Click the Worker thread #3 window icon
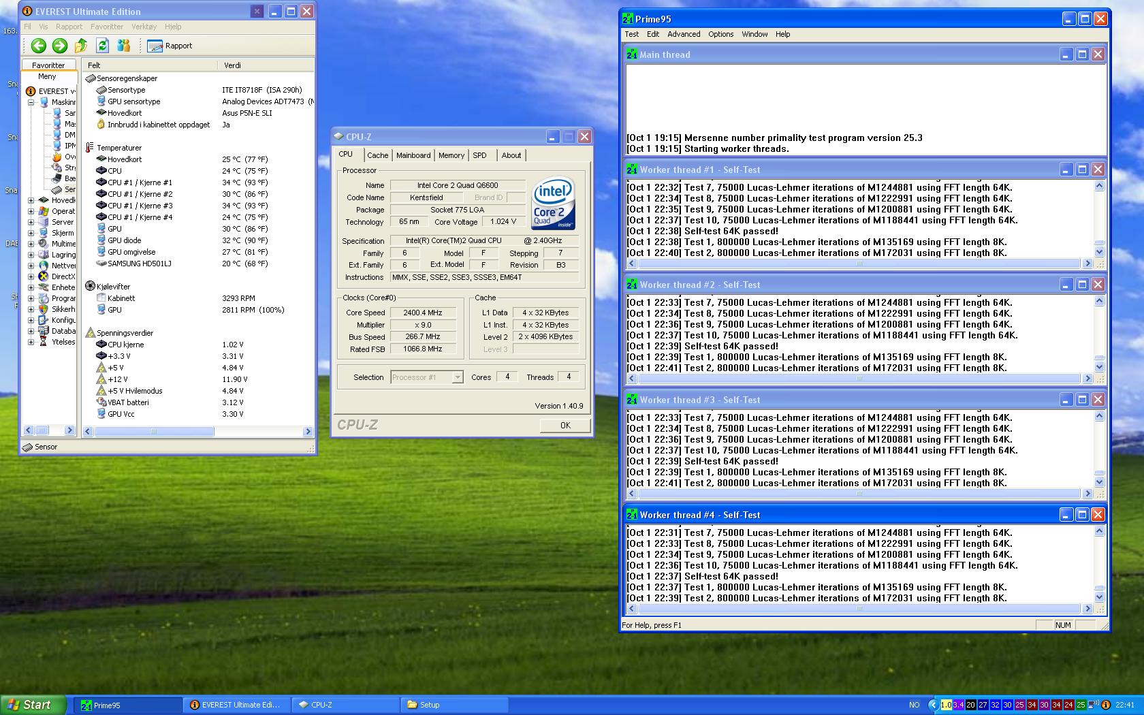Screen dimensions: 1144x715 (x=631, y=400)
